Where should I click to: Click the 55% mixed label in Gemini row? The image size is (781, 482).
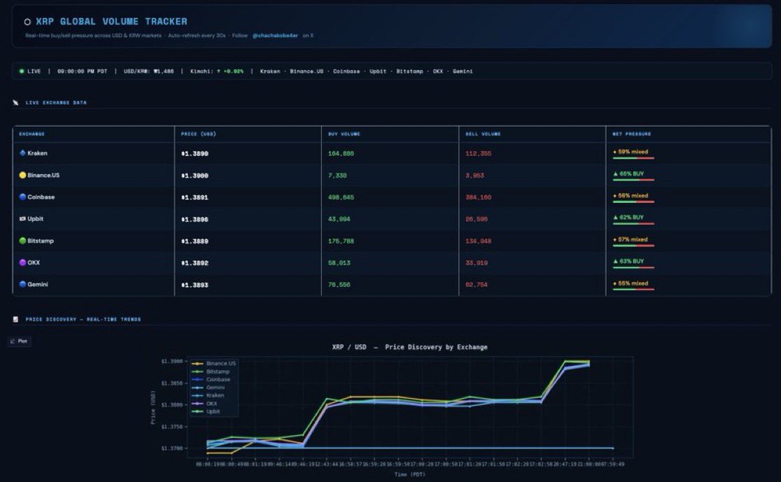coord(631,283)
